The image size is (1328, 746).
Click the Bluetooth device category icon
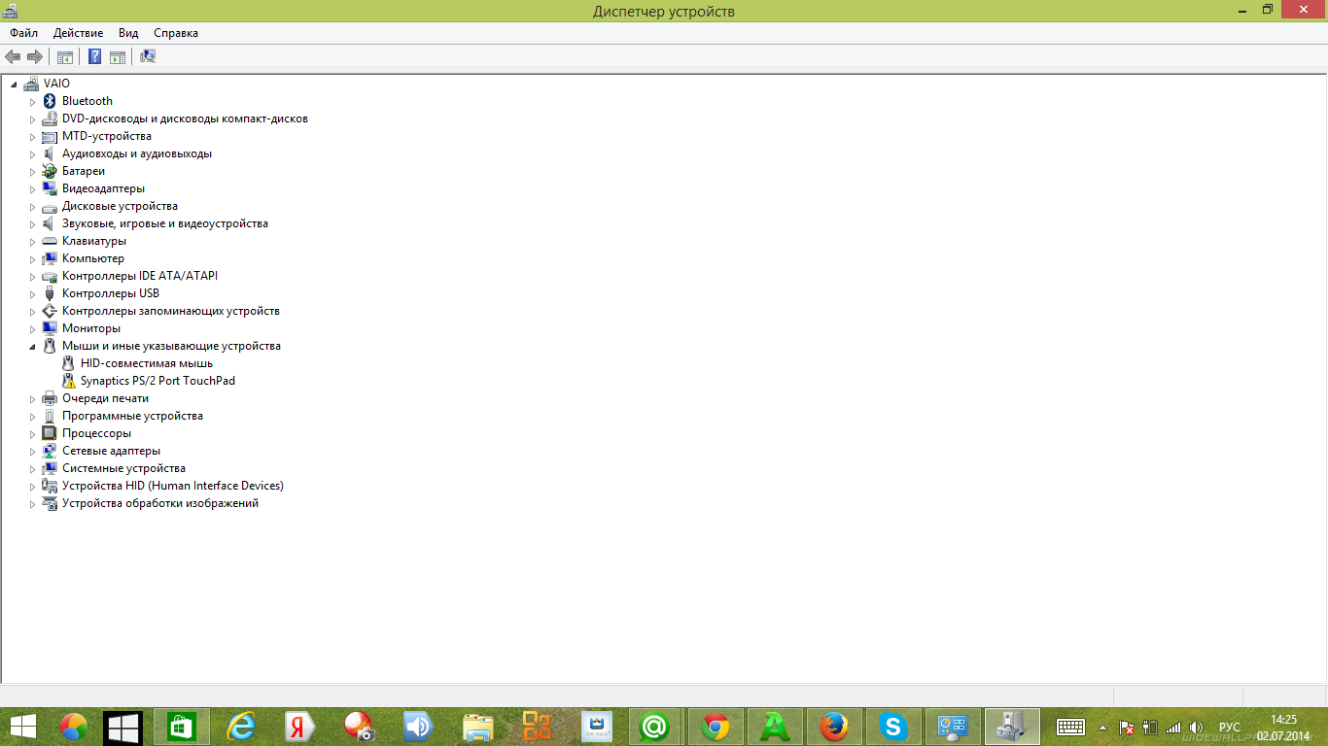(50, 101)
